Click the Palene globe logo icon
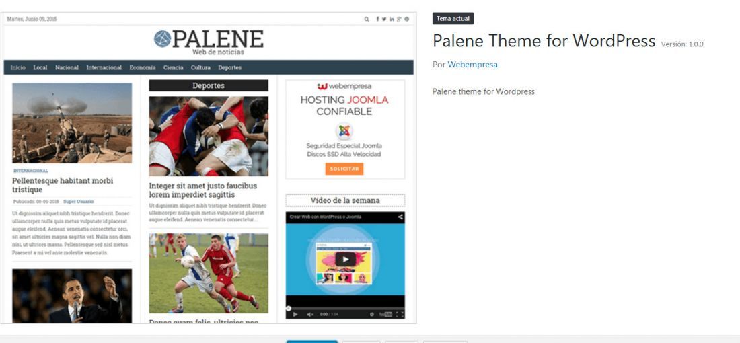 tap(162, 39)
